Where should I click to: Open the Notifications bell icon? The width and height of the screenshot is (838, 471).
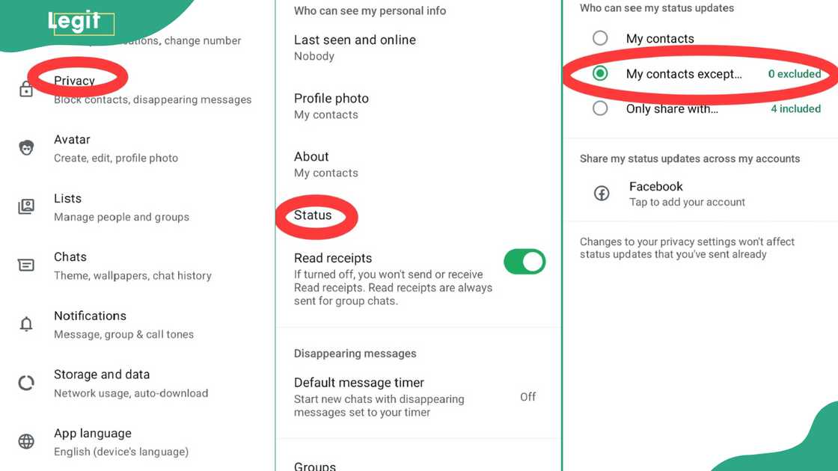26,324
